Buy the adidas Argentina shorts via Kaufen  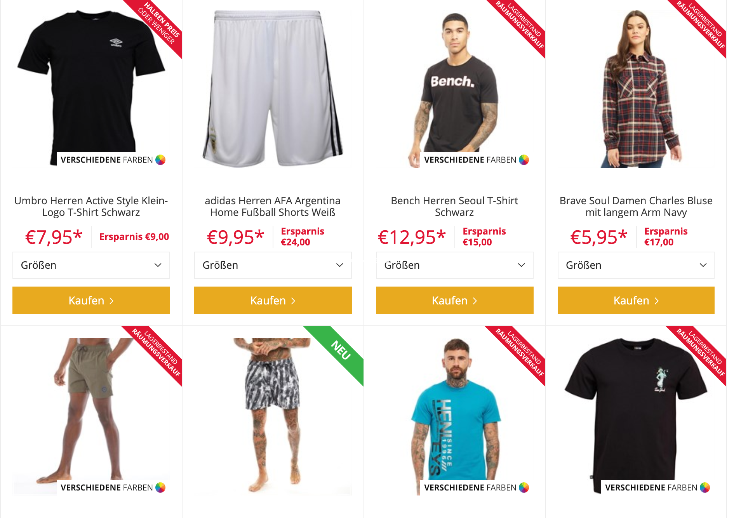click(x=273, y=300)
